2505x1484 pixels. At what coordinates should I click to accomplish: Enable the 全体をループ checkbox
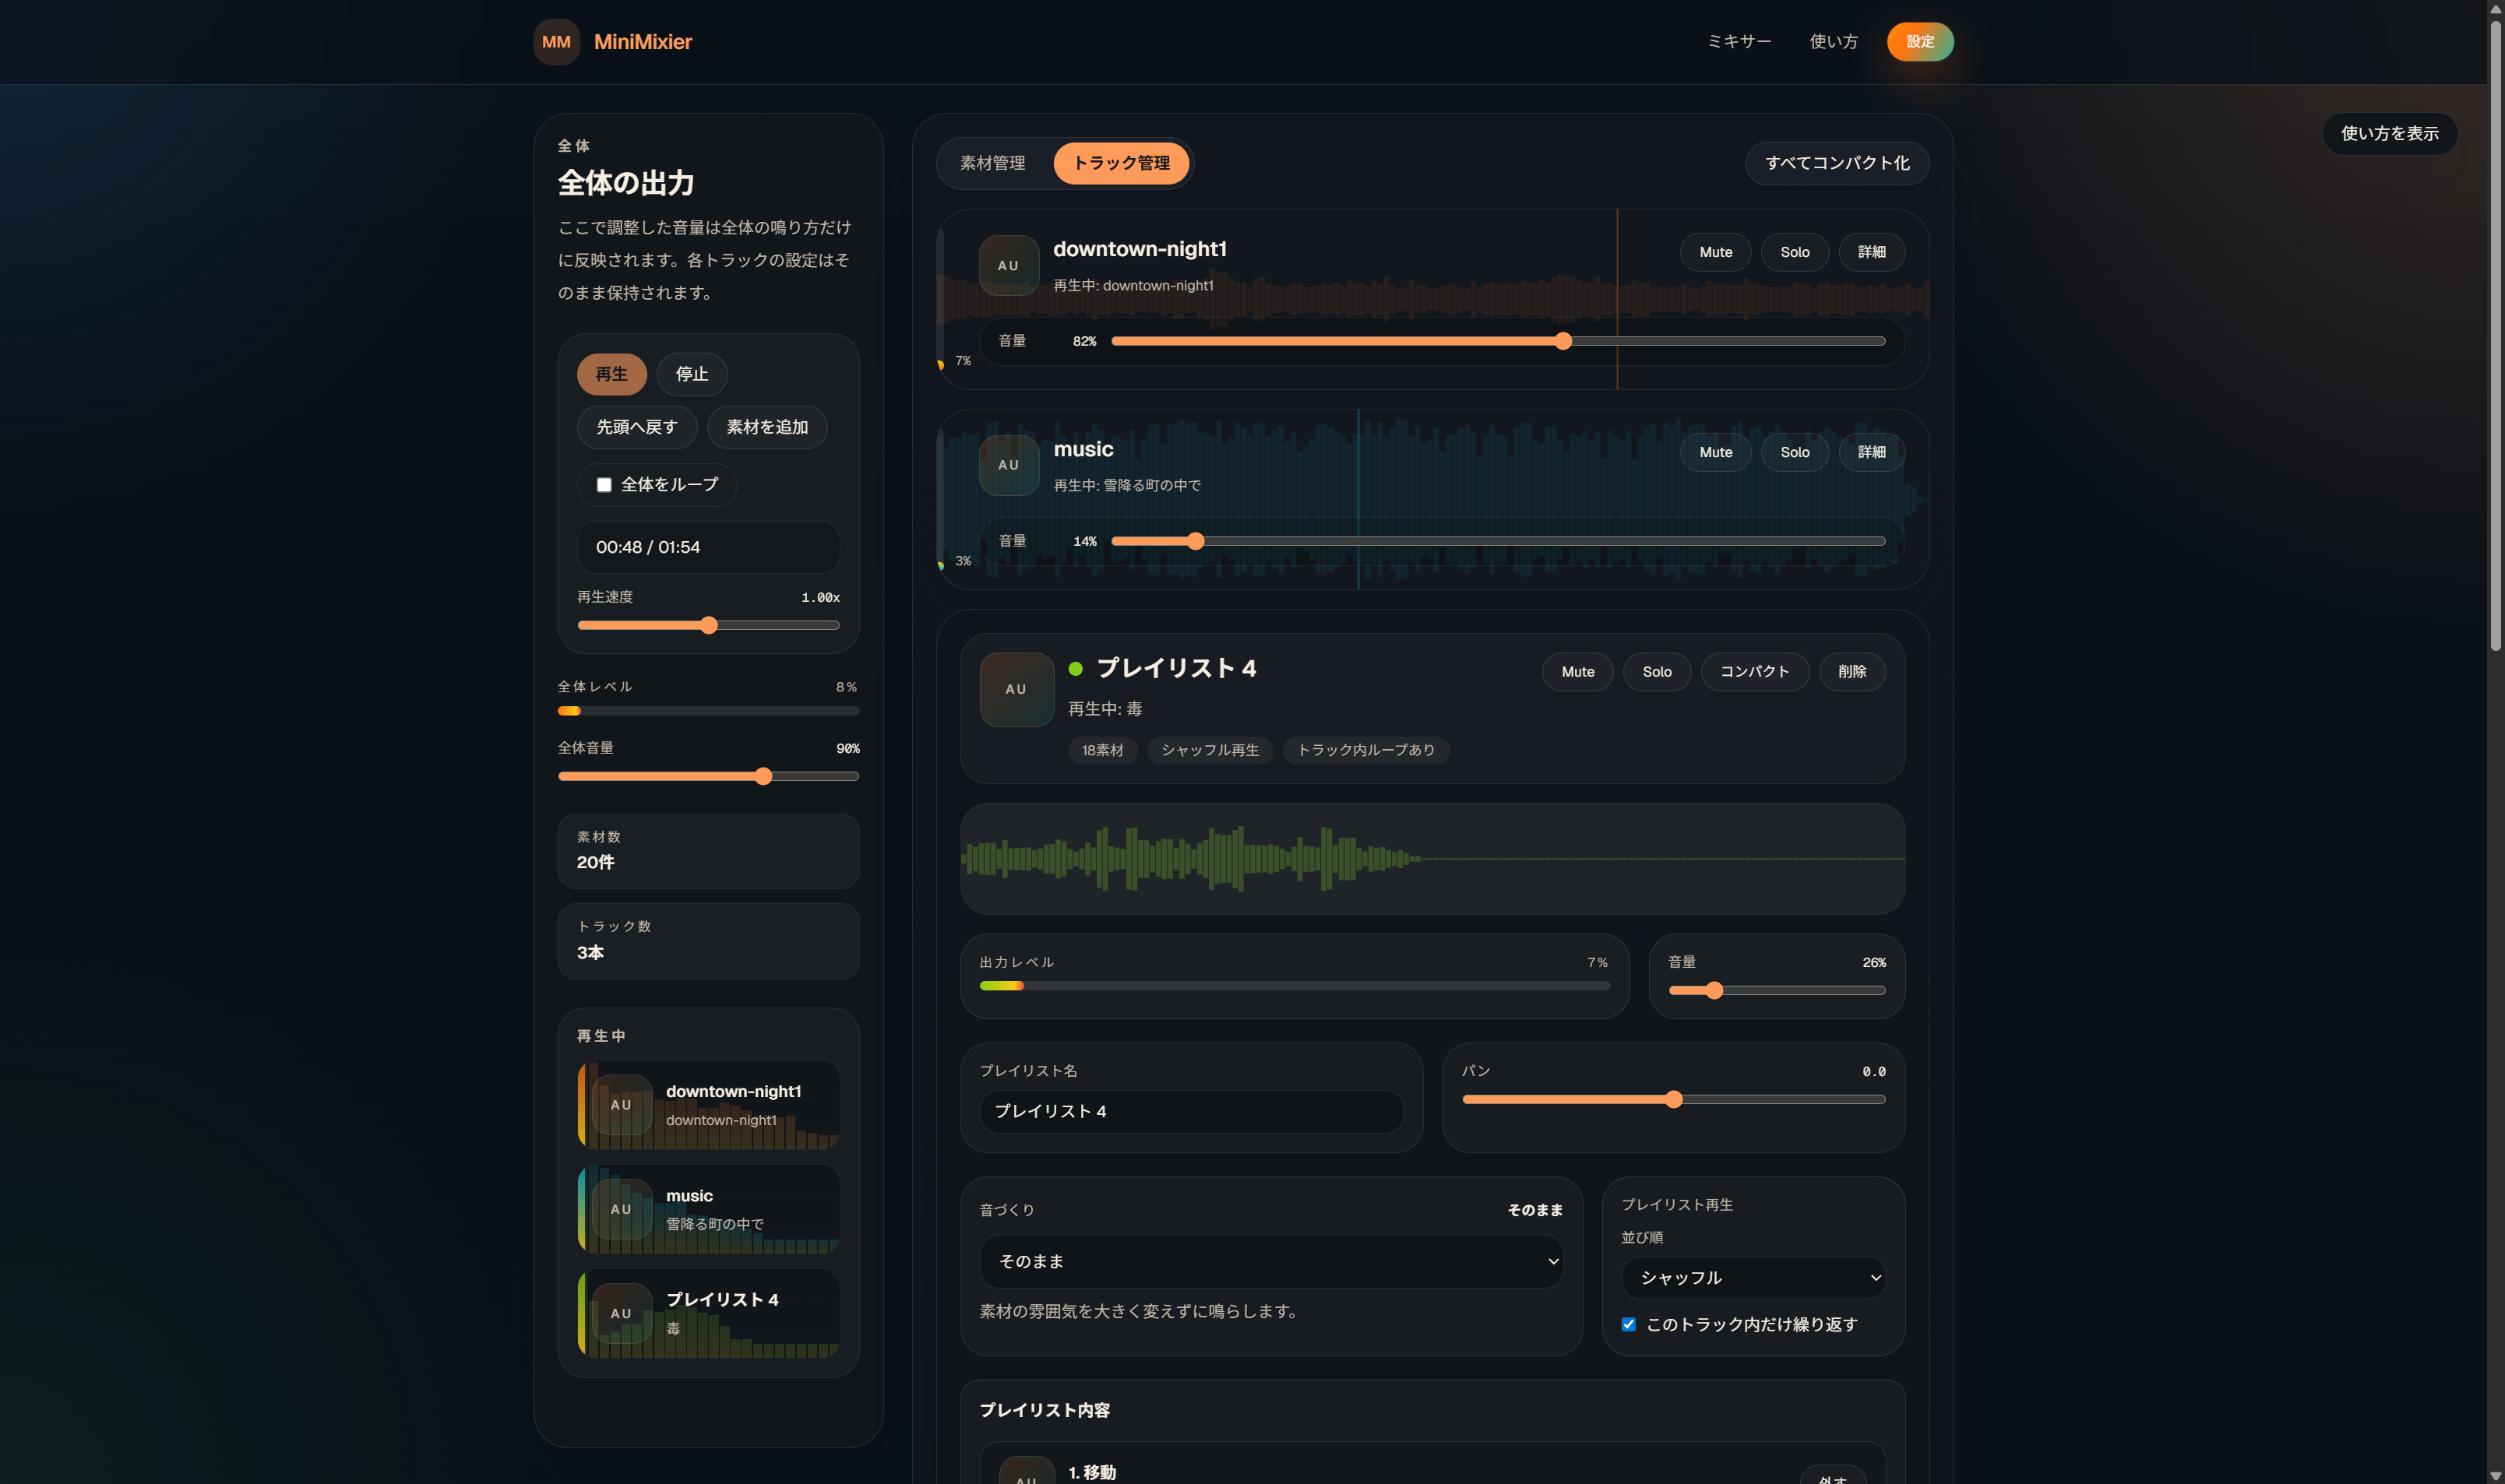[604, 485]
